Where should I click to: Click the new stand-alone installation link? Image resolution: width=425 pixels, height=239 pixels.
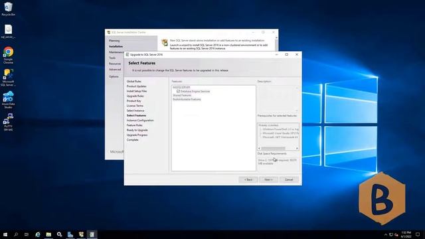(x=217, y=40)
